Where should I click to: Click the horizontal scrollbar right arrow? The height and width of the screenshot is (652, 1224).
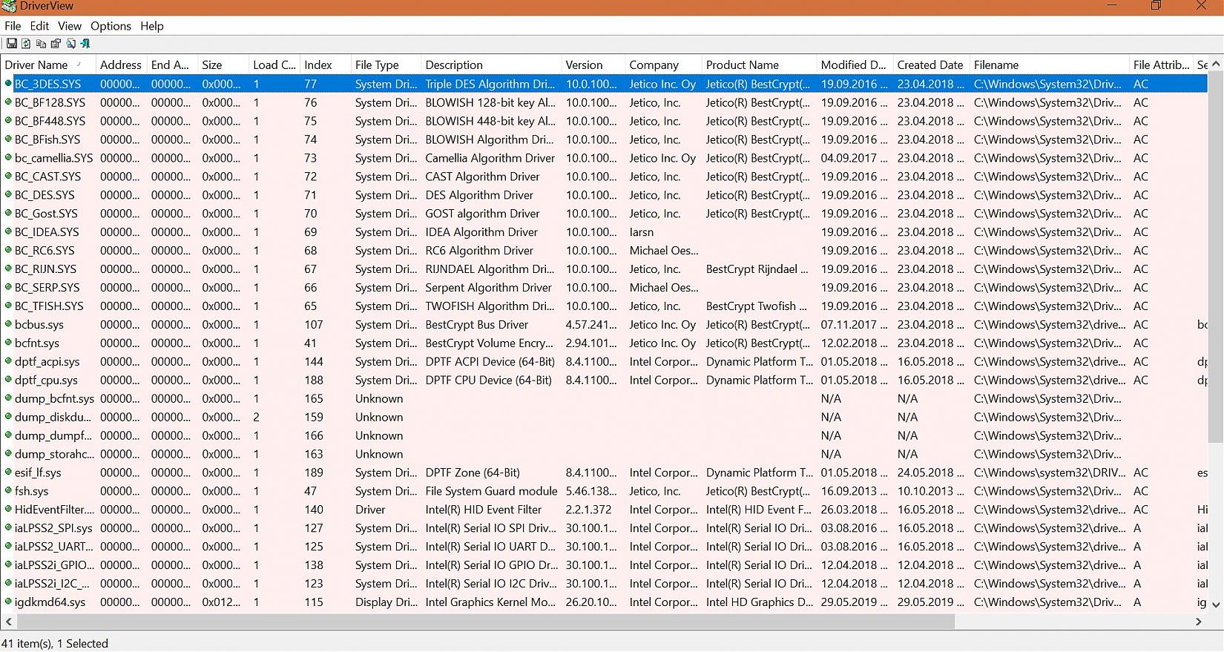tap(1199, 622)
